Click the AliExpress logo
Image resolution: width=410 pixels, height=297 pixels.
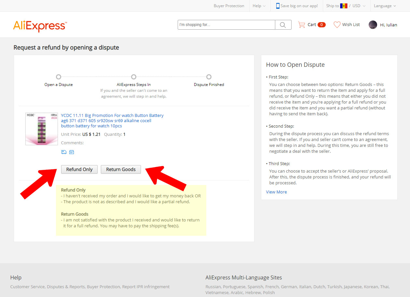tap(40, 26)
